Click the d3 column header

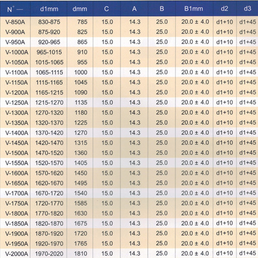point(248,9)
